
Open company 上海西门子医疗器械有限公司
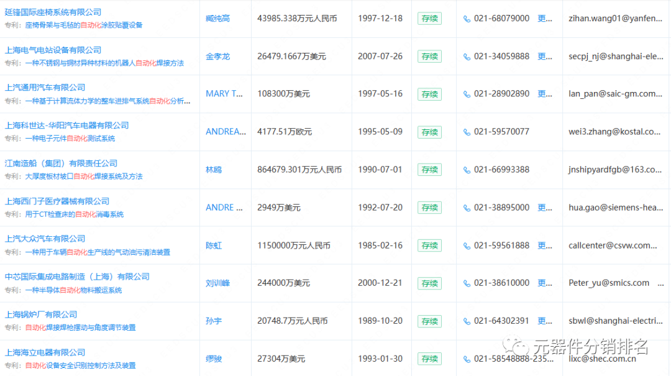click(x=57, y=201)
